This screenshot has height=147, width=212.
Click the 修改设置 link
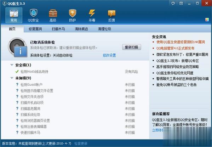click(x=109, y=55)
